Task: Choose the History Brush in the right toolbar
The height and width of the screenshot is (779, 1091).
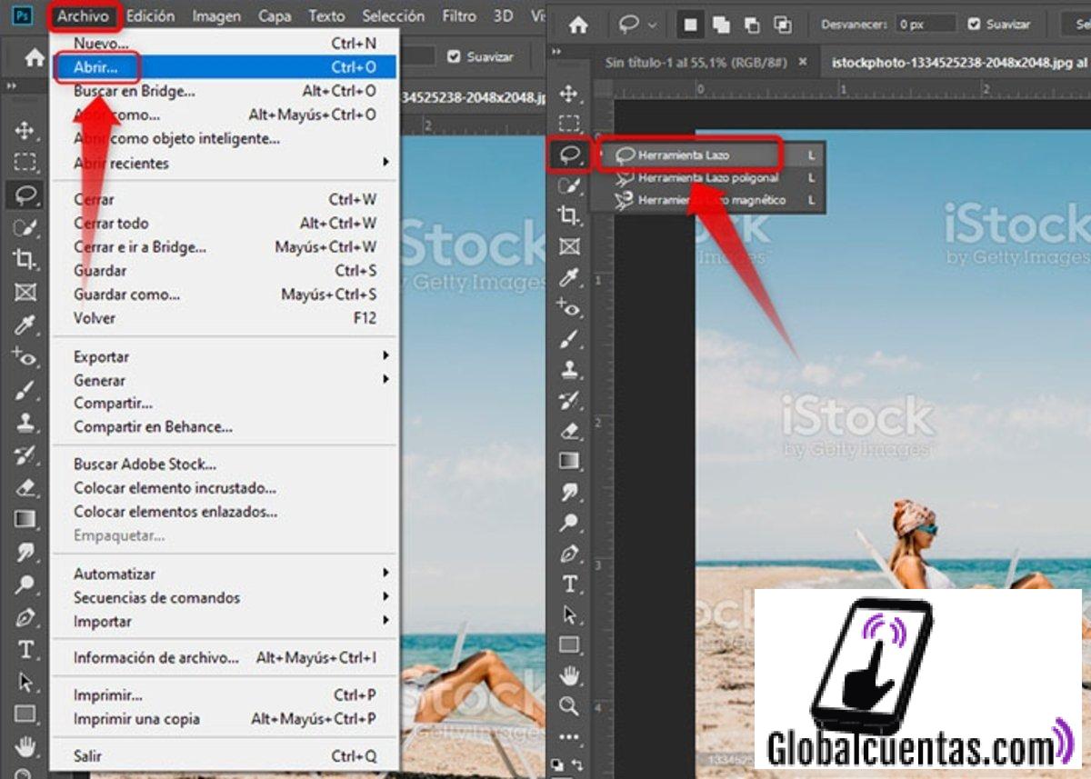Action: point(569,399)
